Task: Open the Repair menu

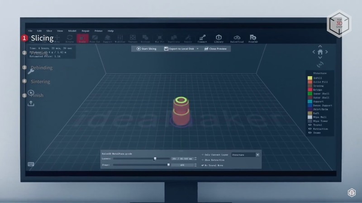Action: 86,31
